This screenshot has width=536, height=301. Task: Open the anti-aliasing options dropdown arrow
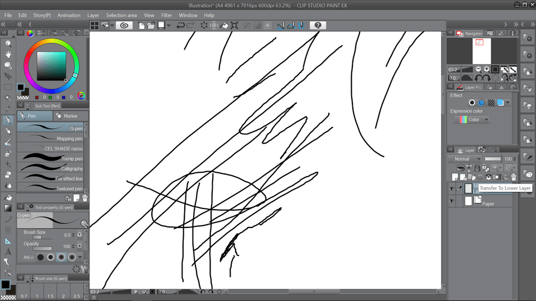(x=80, y=257)
